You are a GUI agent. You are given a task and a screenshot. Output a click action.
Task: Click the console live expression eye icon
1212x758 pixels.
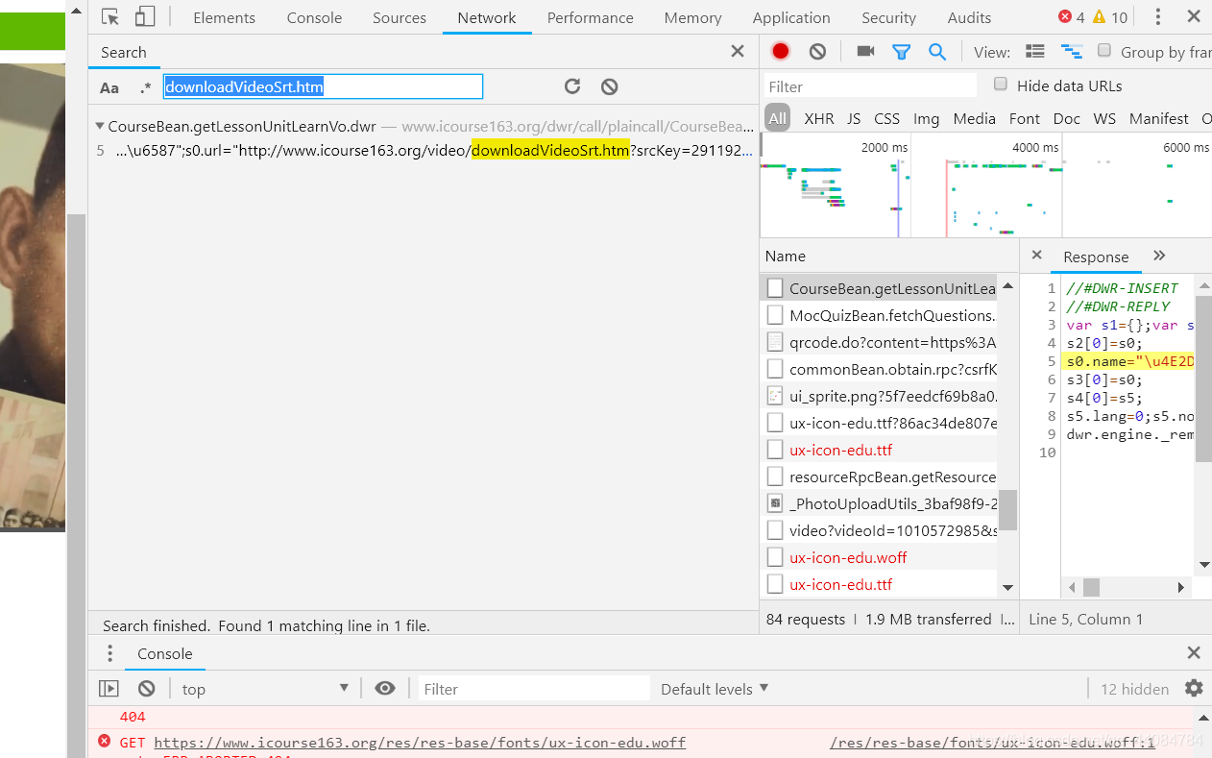385,689
